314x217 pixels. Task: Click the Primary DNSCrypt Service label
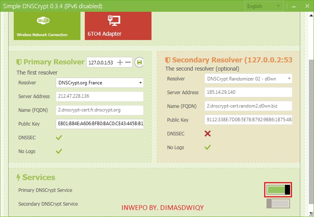click(x=45, y=190)
